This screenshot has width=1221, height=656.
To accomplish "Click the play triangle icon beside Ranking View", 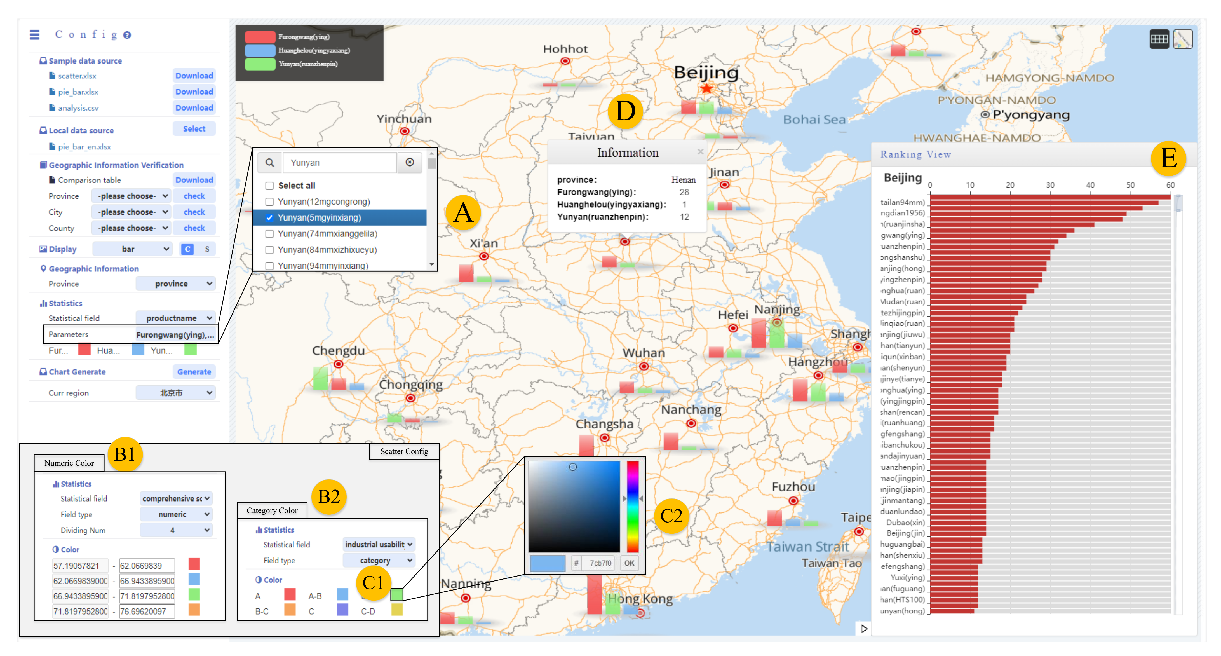I will tap(864, 629).
